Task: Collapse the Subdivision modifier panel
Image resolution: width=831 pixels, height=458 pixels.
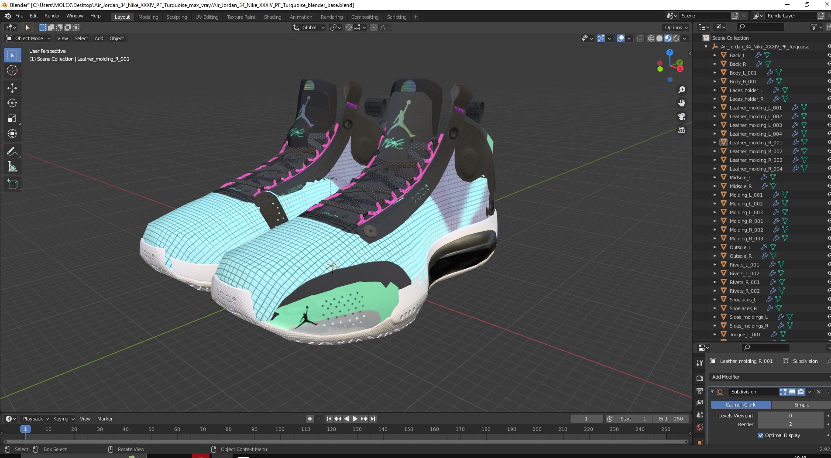Action: (x=712, y=392)
